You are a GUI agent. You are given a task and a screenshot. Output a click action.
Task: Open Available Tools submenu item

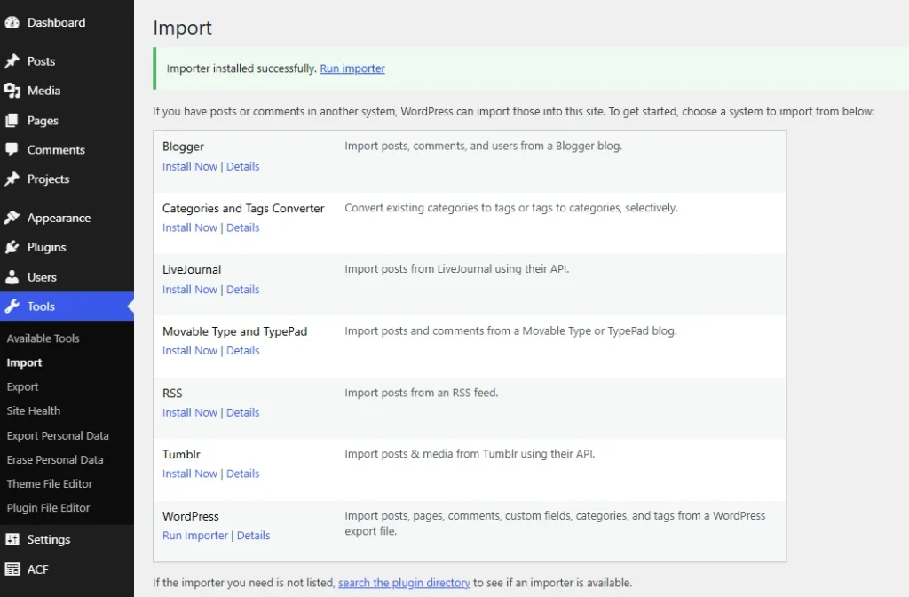pos(43,338)
